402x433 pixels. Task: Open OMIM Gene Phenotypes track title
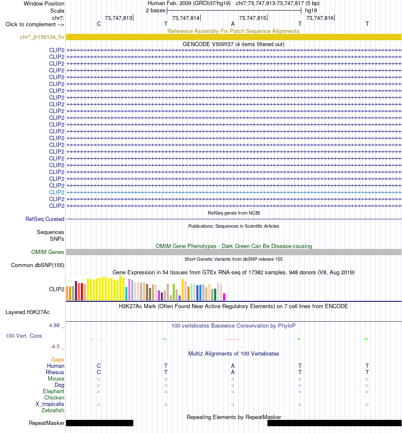coord(234,246)
